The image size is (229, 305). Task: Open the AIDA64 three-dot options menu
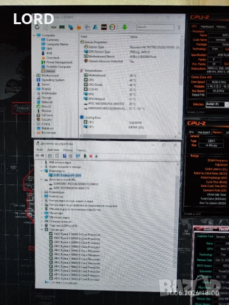tap(179, 27)
